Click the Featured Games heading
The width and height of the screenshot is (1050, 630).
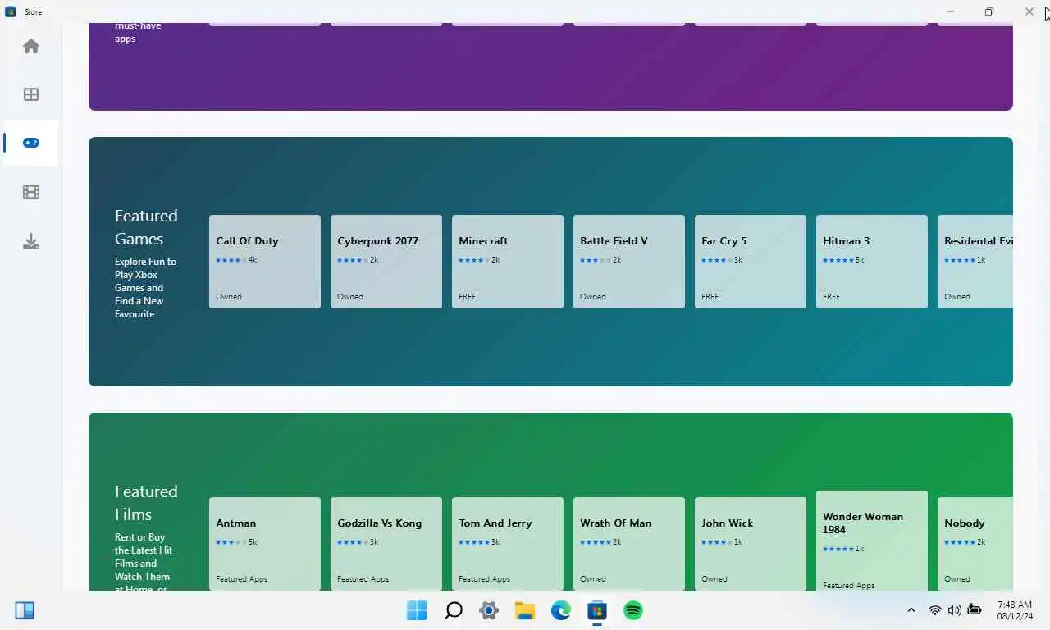click(x=146, y=227)
